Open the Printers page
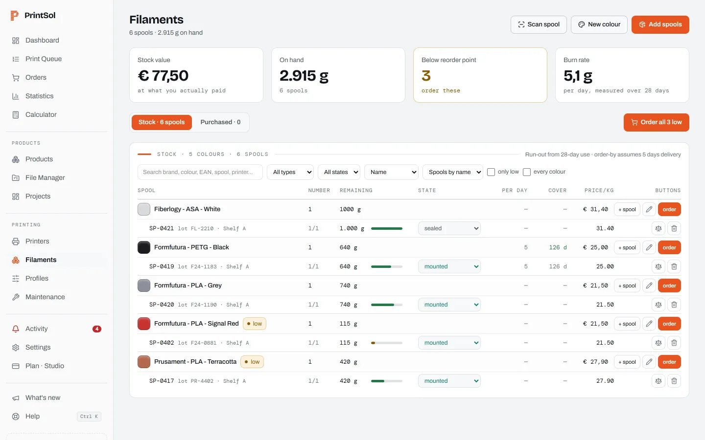 [57, 242]
